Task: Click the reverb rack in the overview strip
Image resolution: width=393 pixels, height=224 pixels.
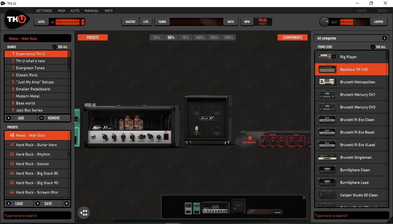Action: (x=264, y=212)
